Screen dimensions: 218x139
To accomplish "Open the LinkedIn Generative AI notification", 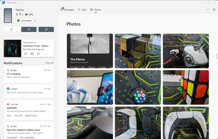I will click(x=29, y=91).
